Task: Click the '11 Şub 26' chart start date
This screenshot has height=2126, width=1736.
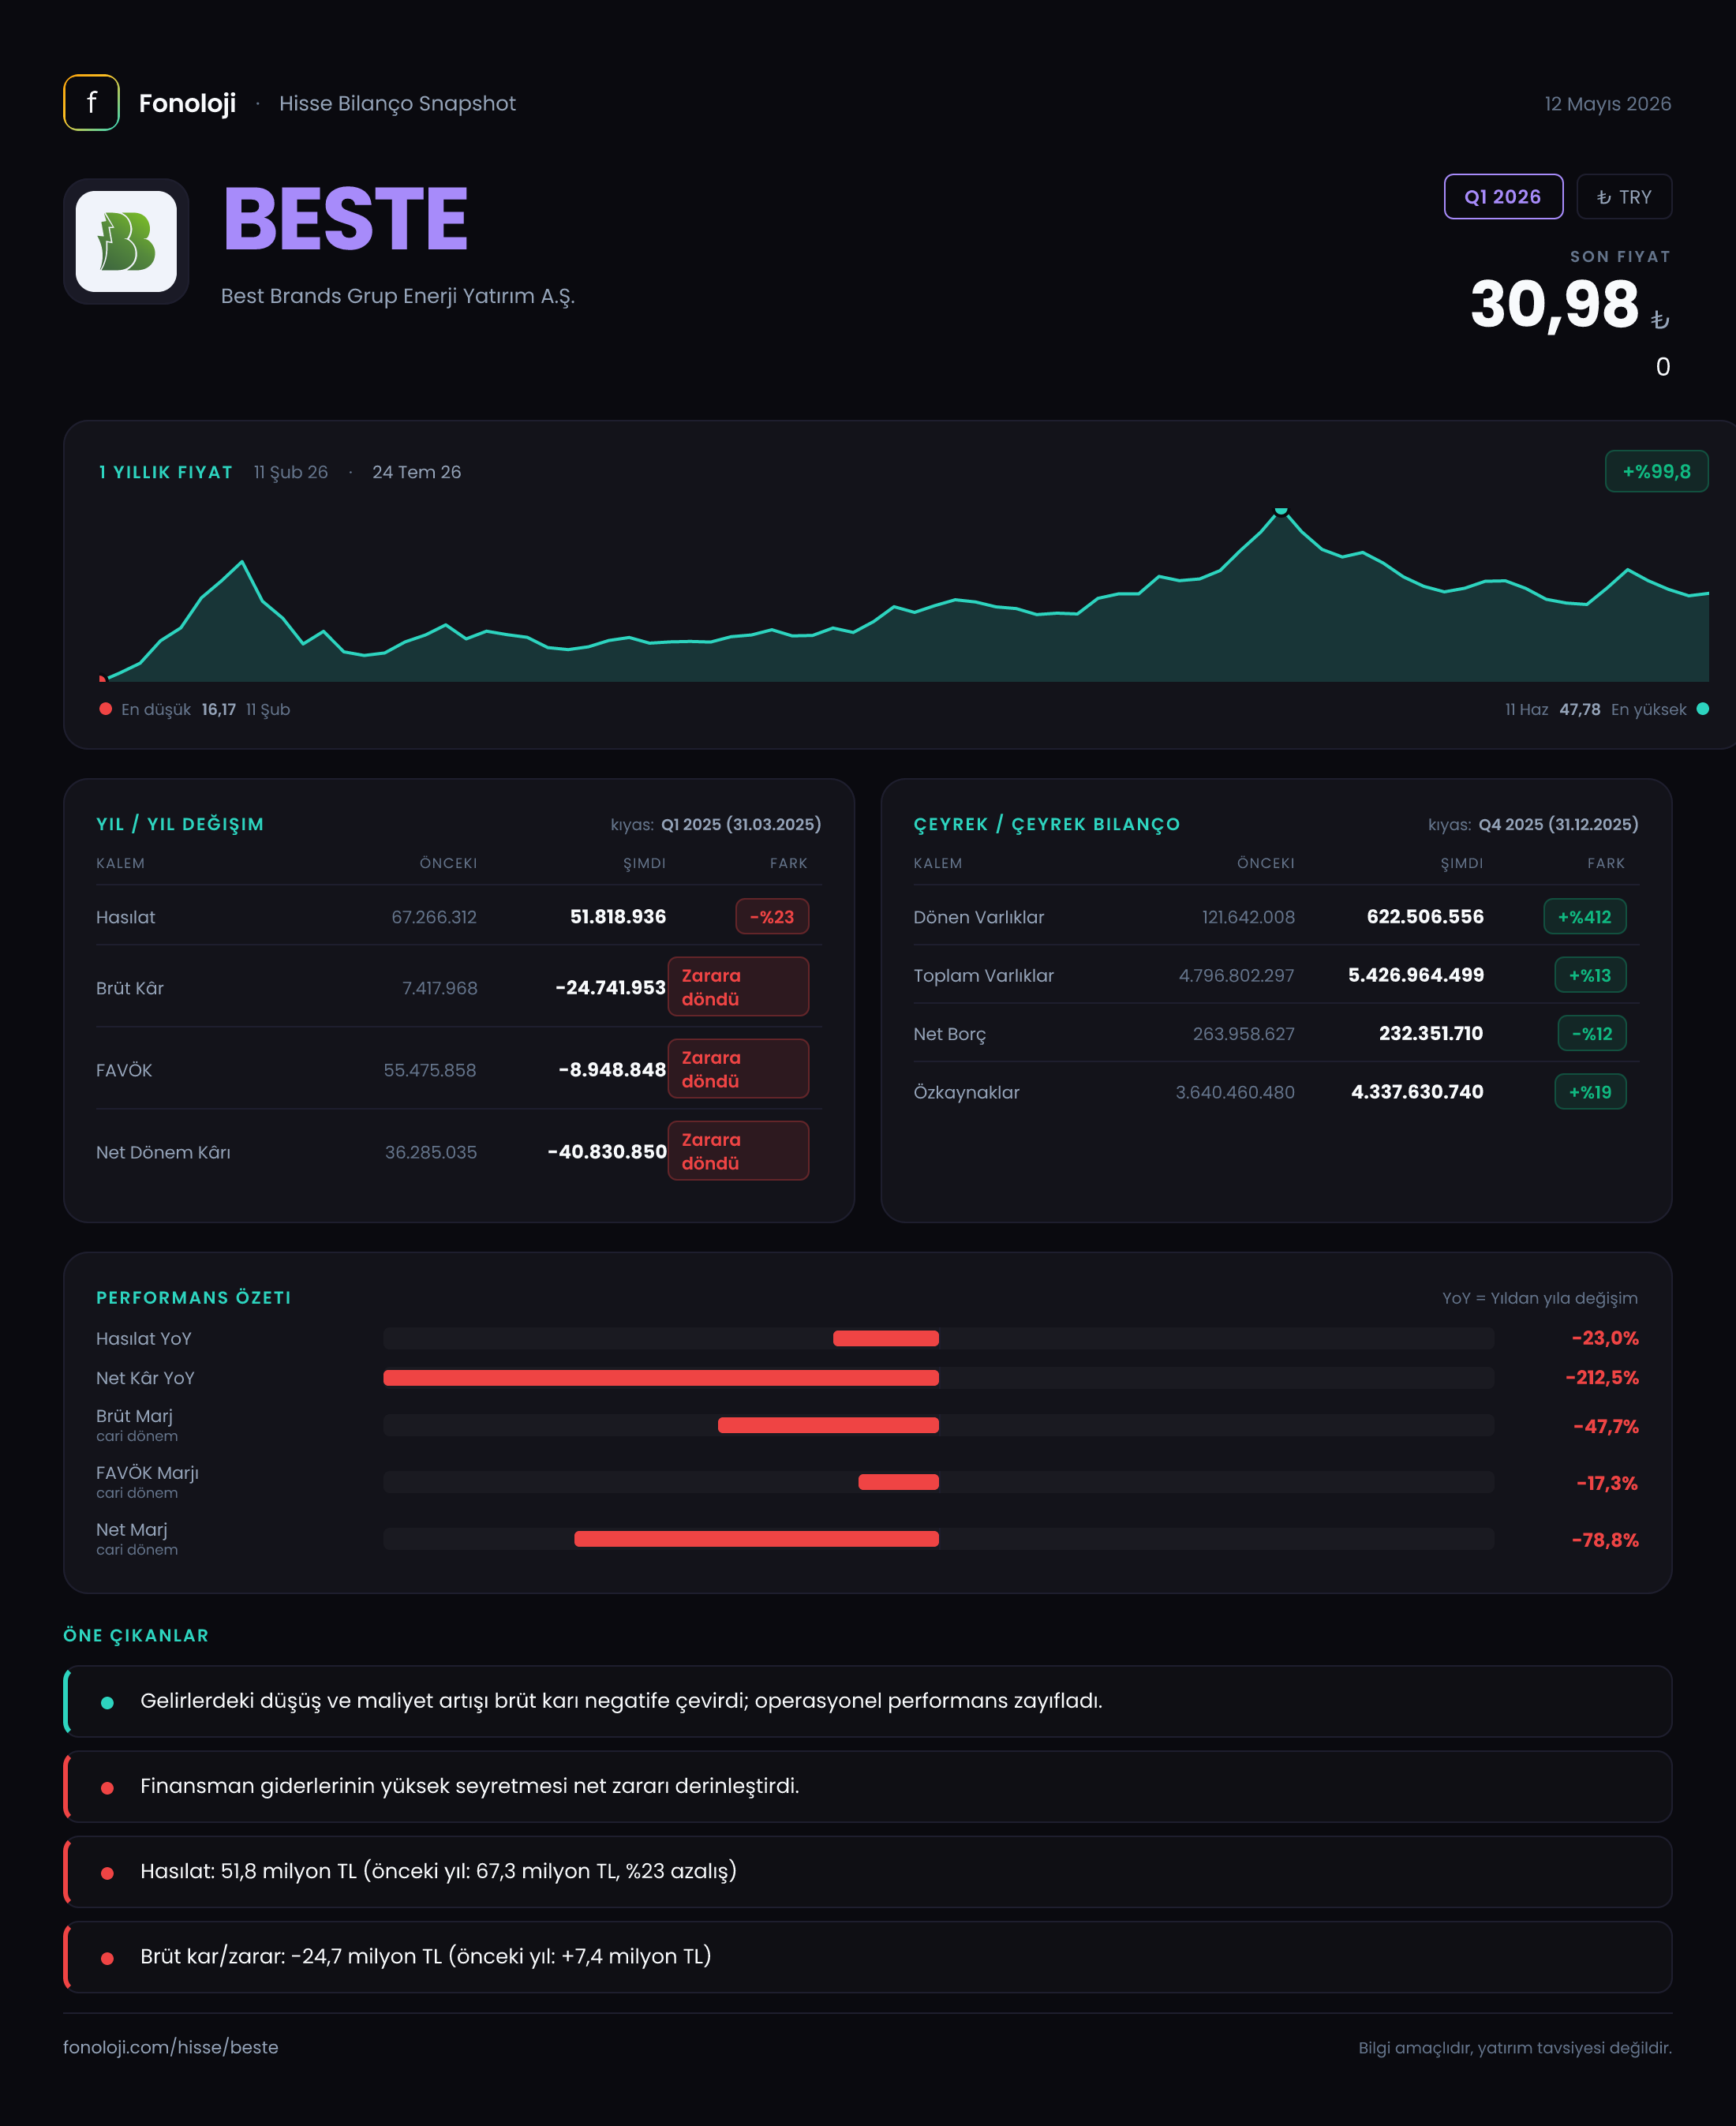Action: coord(290,472)
